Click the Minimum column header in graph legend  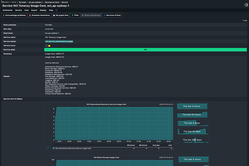(x=131, y=145)
